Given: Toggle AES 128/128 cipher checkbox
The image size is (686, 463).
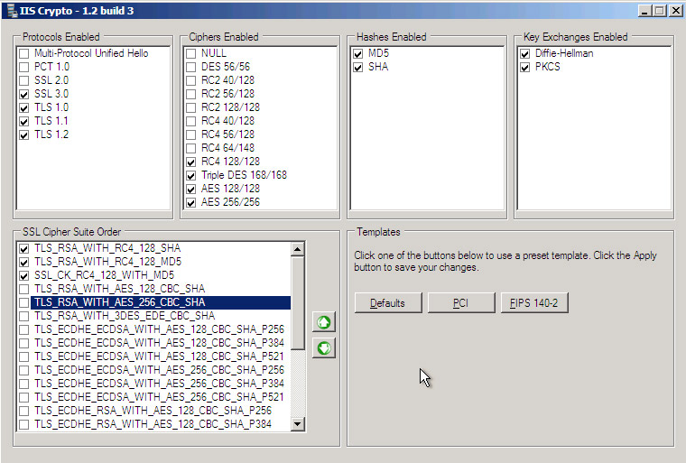Looking at the screenshot, I should click(x=190, y=189).
